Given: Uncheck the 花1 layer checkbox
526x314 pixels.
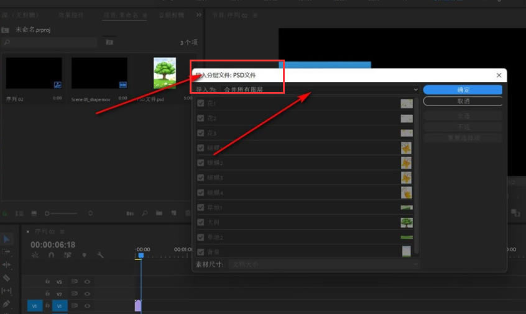Looking at the screenshot, I should pyautogui.click(x=201, y=103).
